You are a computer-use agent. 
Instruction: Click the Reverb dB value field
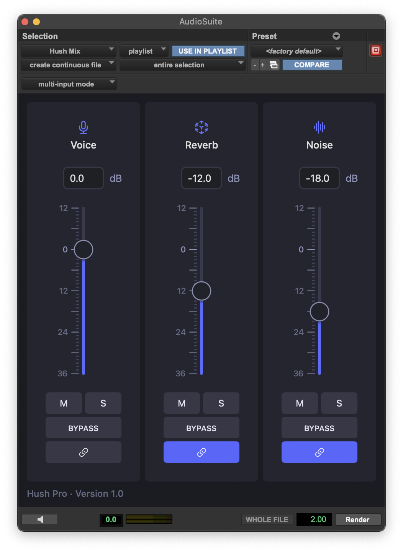pyautogui.click(x=201, y=178)
